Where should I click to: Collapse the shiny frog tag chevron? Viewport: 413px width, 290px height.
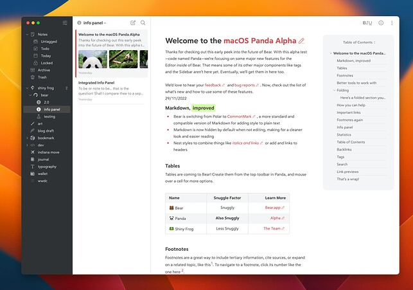click(27, 88)
